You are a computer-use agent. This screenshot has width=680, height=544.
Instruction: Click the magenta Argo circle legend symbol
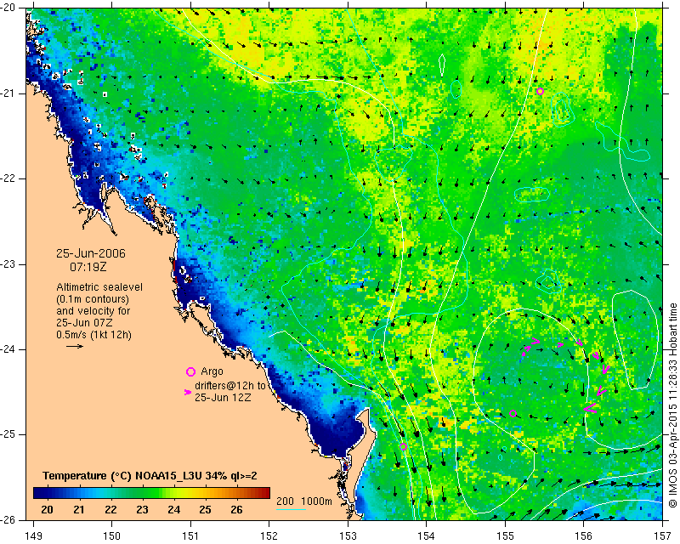(190, 371)
